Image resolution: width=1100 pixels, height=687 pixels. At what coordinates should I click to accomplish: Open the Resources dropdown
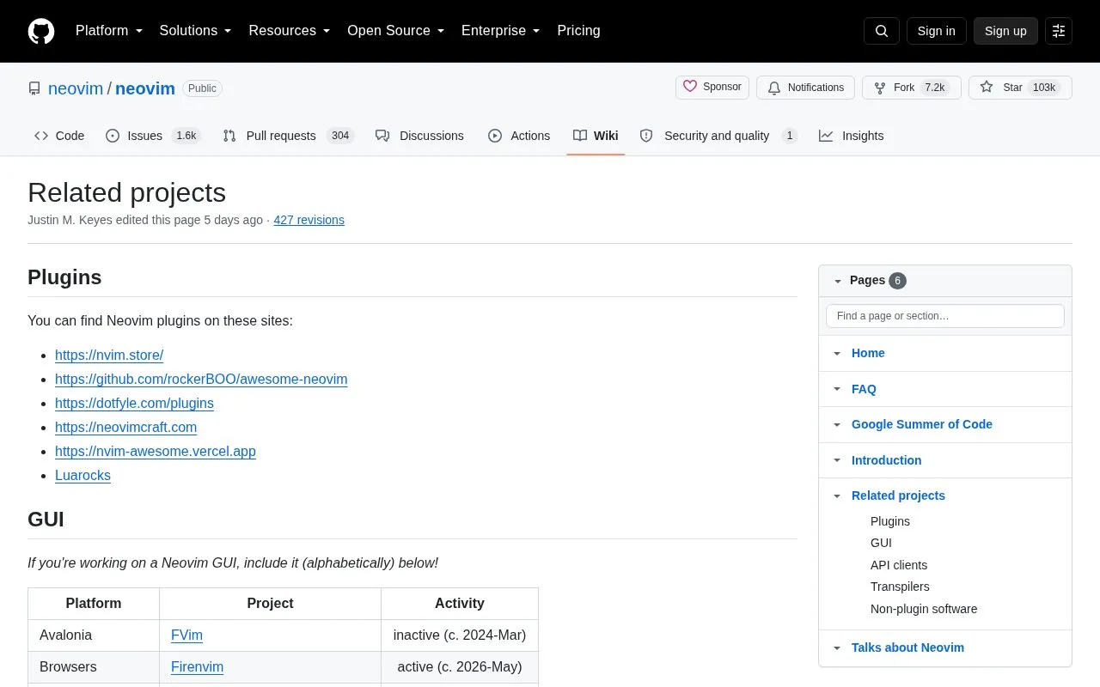(290, 31)
